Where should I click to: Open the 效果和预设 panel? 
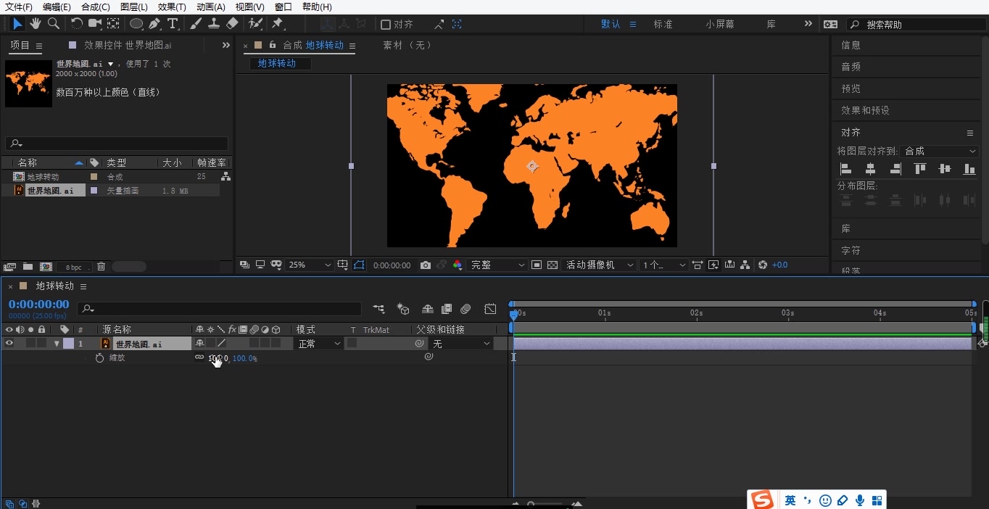coord(865,110)
